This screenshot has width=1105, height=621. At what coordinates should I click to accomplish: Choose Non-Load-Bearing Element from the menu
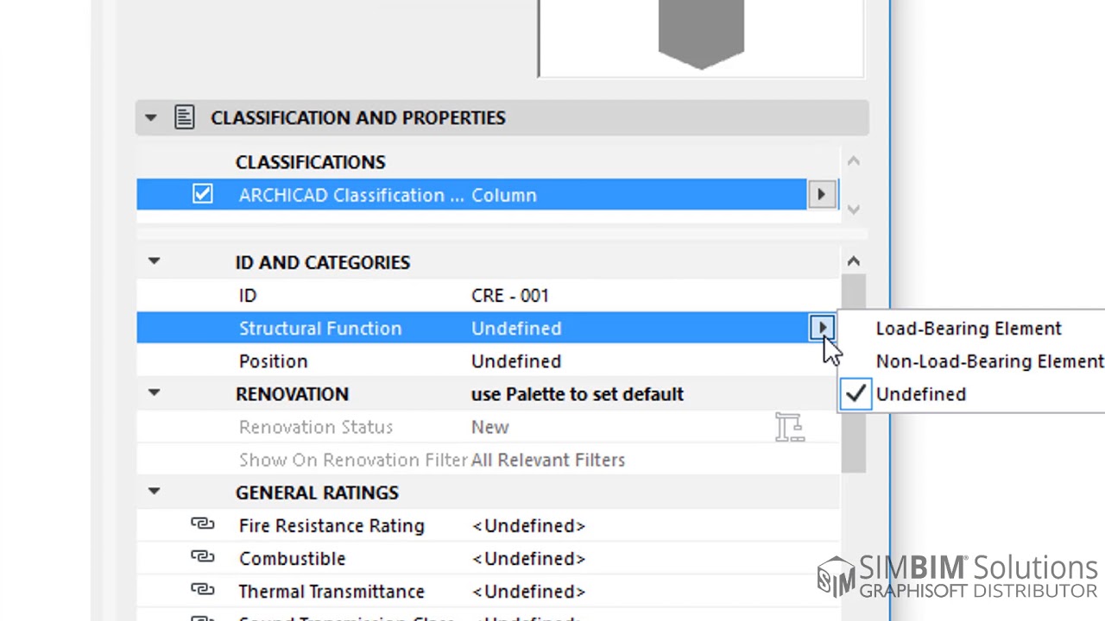click(x=989, y=361)
